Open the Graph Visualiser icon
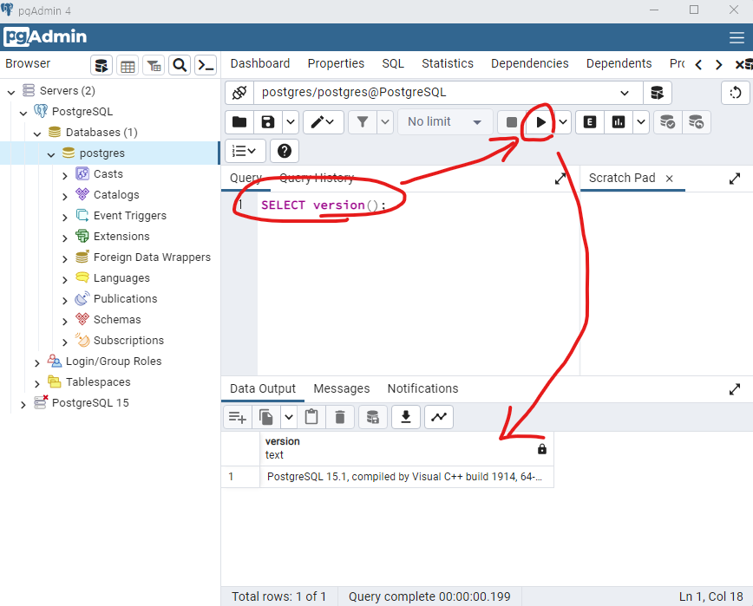The image size is (753, 606). click(439, 417)
